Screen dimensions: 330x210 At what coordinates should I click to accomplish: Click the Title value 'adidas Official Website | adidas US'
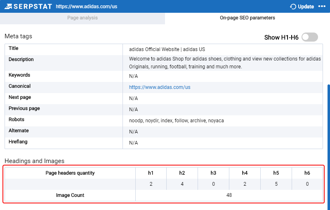[167, 49]
